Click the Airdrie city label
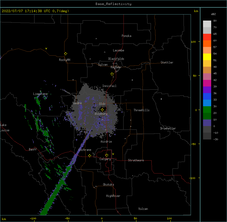 point(106,142)
